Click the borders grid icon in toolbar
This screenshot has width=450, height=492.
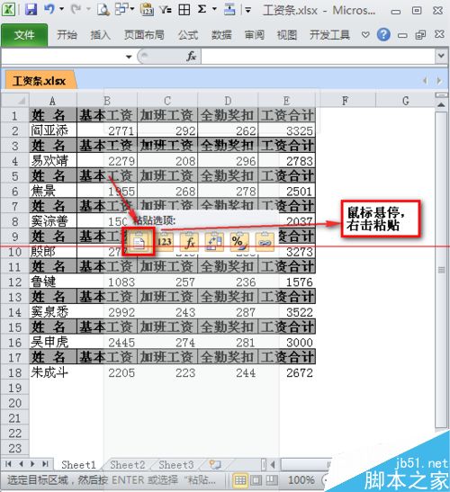pyautogui.click(x=184, y=9)
